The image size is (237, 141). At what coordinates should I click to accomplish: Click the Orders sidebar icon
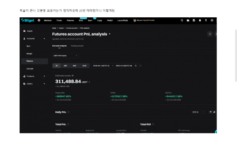coord(24,84)
